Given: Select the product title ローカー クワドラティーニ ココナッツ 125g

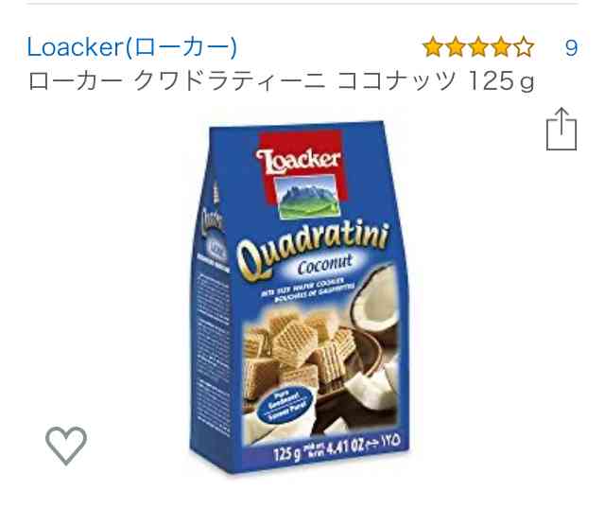Looking at the screenshot, I should [282, 81].
